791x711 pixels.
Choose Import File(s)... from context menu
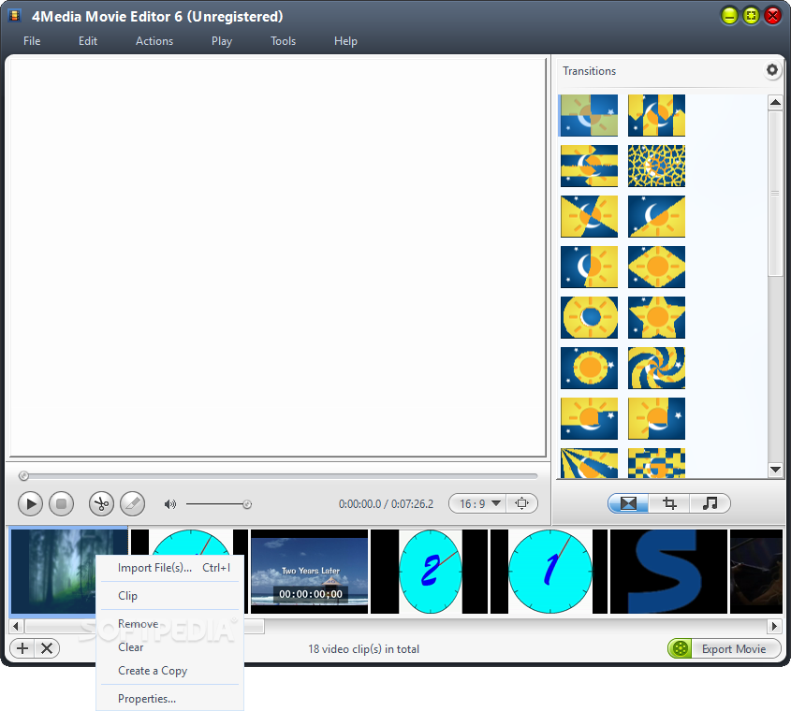click(x=170, y=568)
